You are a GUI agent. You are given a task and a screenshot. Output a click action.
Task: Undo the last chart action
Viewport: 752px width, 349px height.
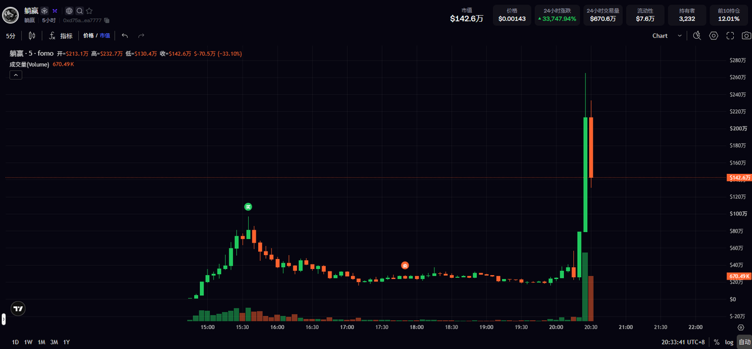point(125,36)
